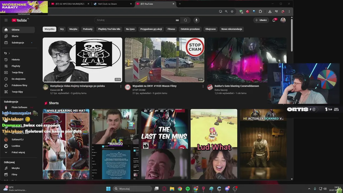Open the green shield extension
Viewport: 343px width, 193px height.
[x=241, y=12]
